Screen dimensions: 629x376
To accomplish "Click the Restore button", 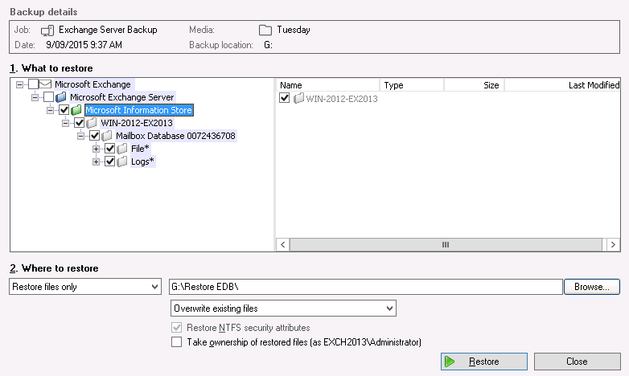I will point(483,362).
